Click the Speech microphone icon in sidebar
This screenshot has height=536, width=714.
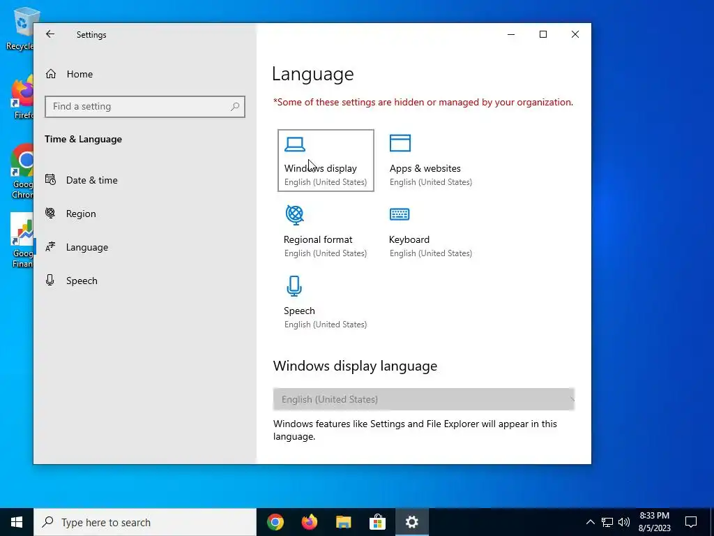click(x=50, y=280)
